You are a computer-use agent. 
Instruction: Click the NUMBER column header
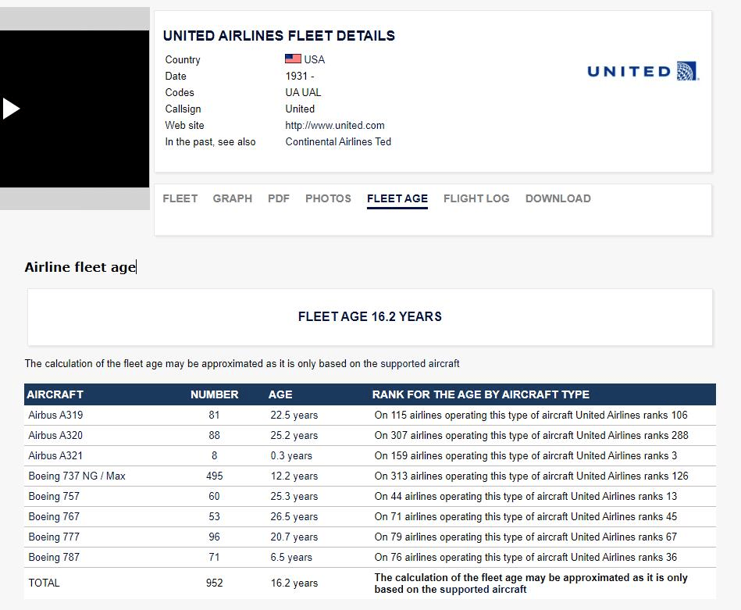214,394
